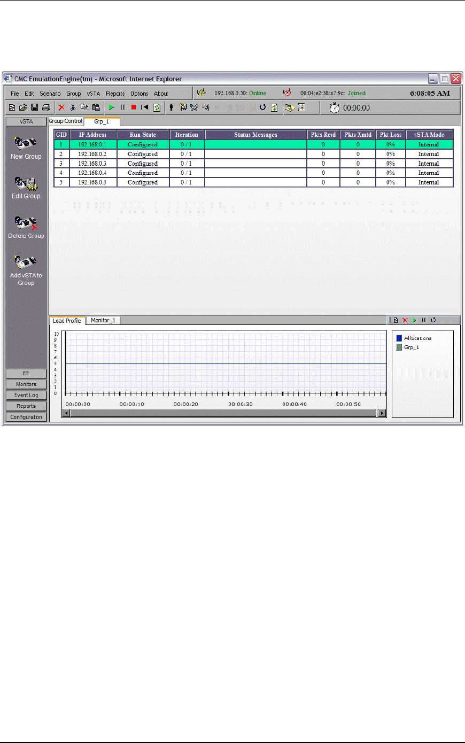Click the Monitors sidebar button
465x743 pixels.
point(26,384)
